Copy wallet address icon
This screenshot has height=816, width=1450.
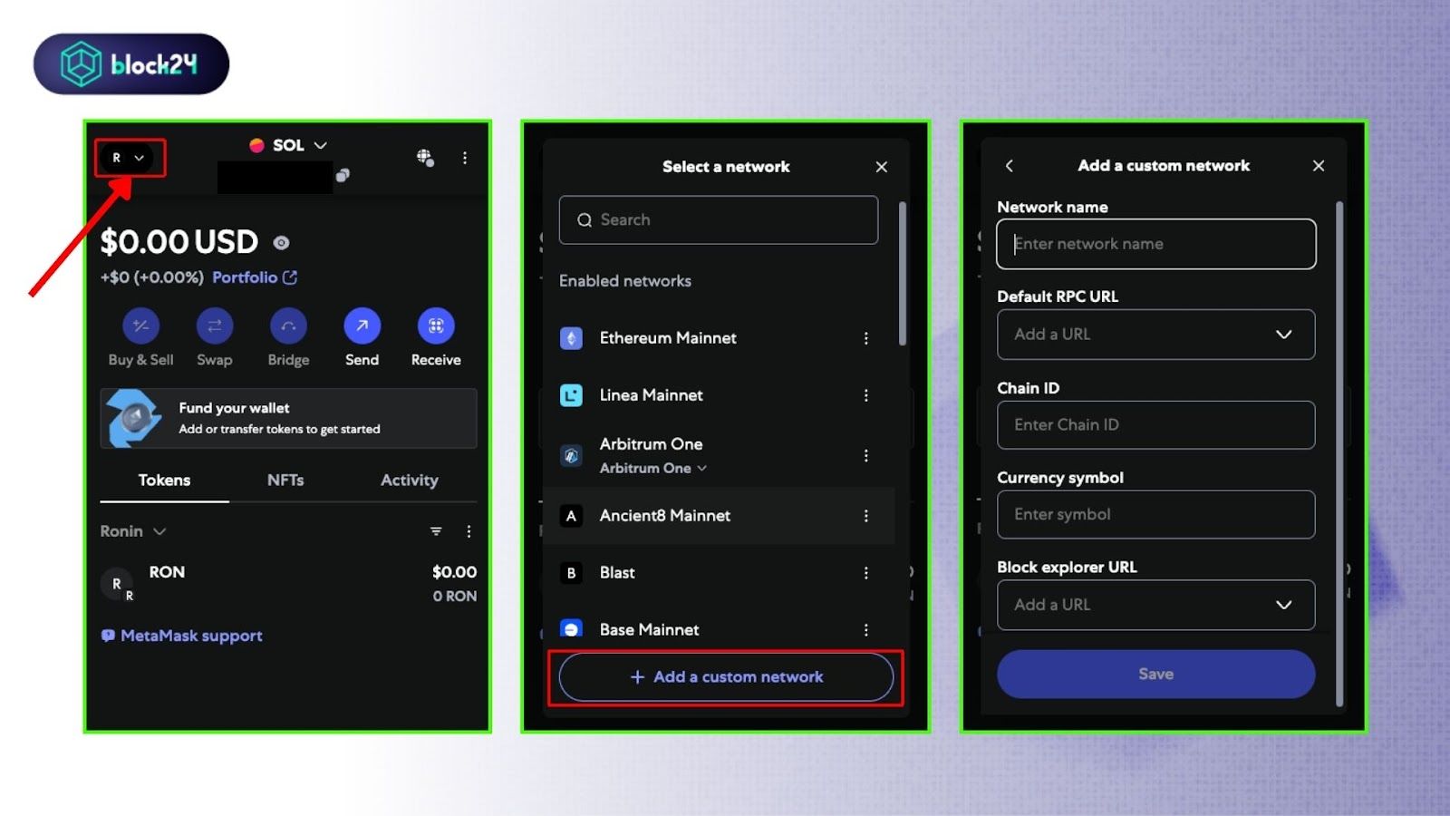[343, 175]
